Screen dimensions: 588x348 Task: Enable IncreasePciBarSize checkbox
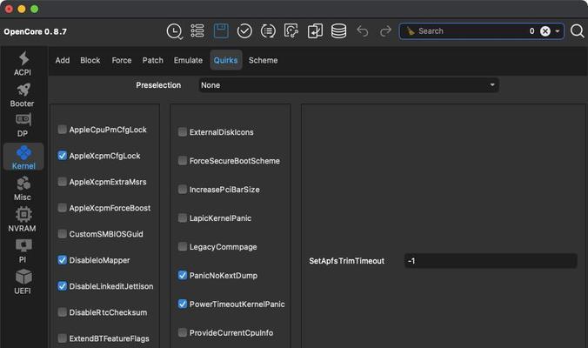(x=183, y=190)
